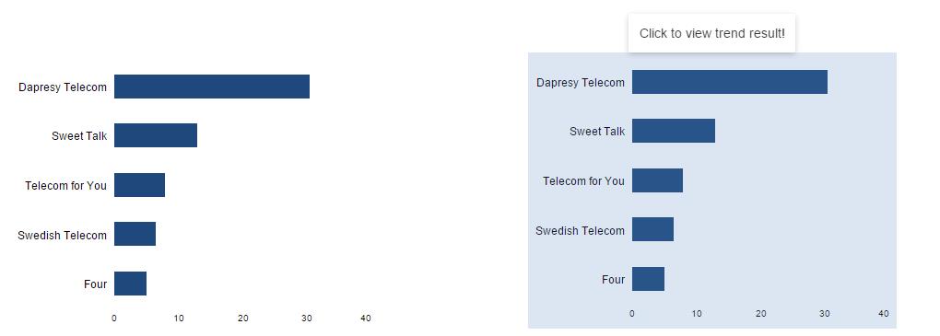Select the Sweet Talk bar in left chart
The height and width of the screenshot is (336, 940).
coord(156,135)
